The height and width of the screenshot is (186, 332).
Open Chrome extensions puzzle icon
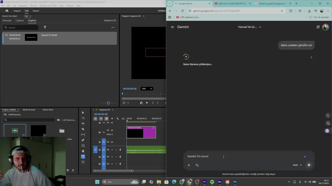[x=291, y=11]
